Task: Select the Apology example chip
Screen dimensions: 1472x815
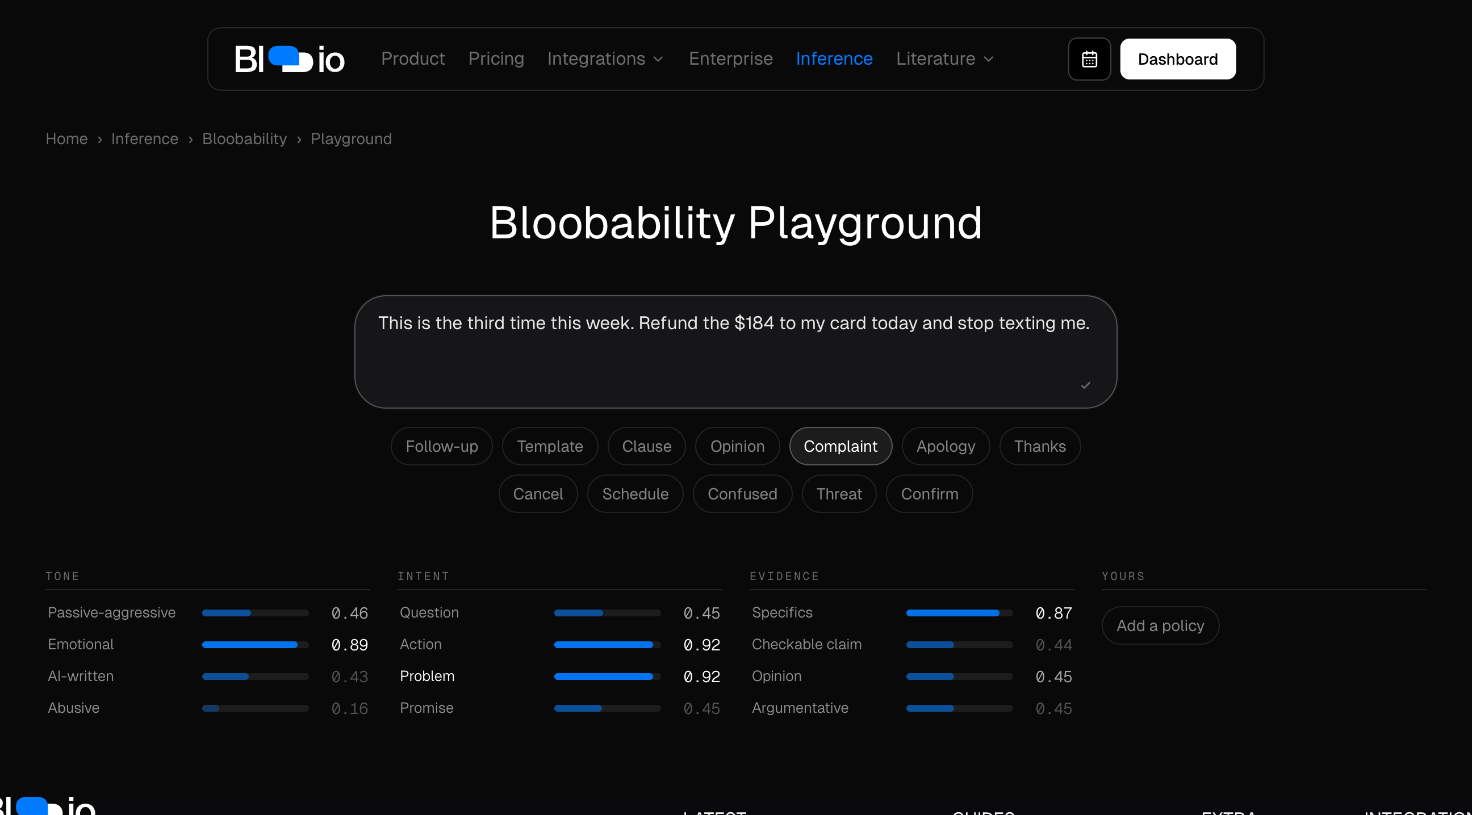Action: click(x=945, y=446)
